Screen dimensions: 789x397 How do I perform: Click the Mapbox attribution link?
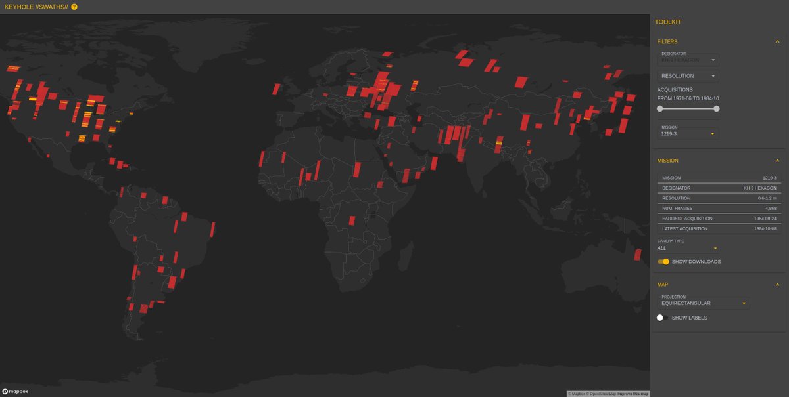(576, 394)
